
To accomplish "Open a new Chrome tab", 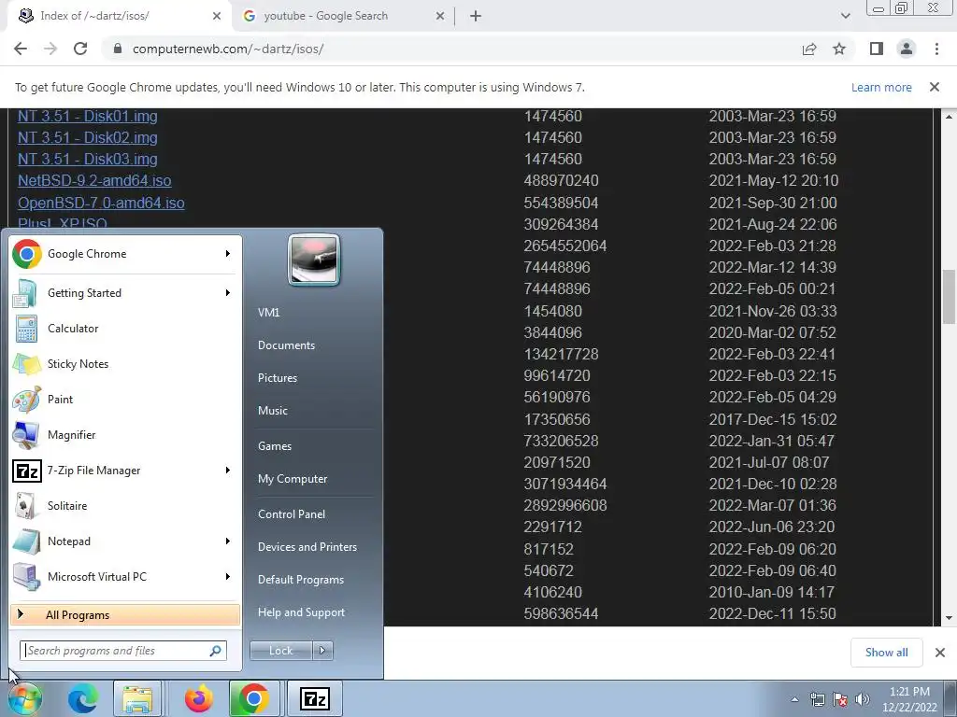I will click(x=476, y=16).
